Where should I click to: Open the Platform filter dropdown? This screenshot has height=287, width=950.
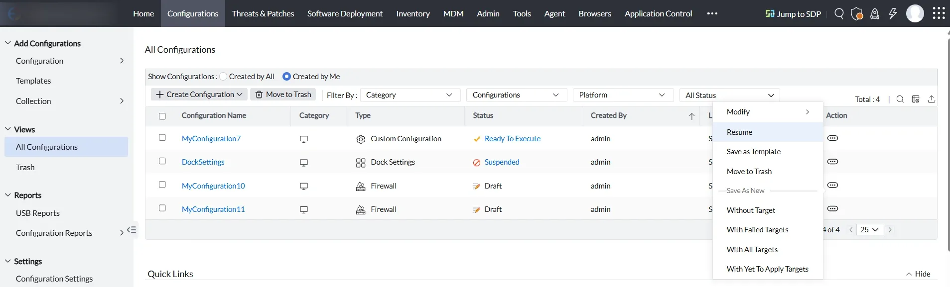coord(623,95)
